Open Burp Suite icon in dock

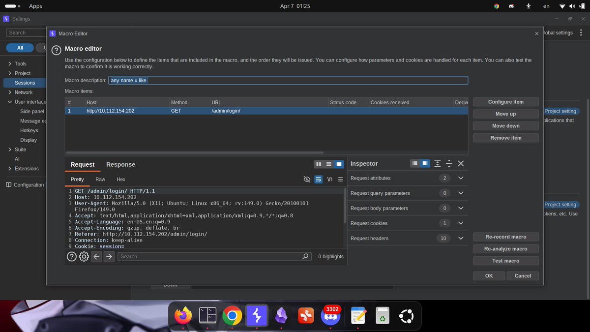[x=257, y=315]
